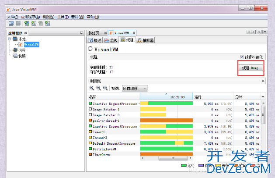Toggle selection of Timer-0 thread
This screenshot has height=178, width=275.
91,132
